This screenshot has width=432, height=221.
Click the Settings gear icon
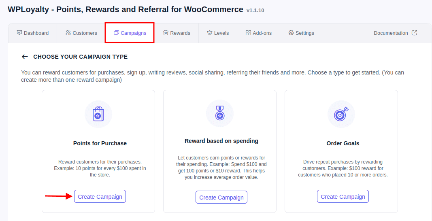tap(291, 33)
